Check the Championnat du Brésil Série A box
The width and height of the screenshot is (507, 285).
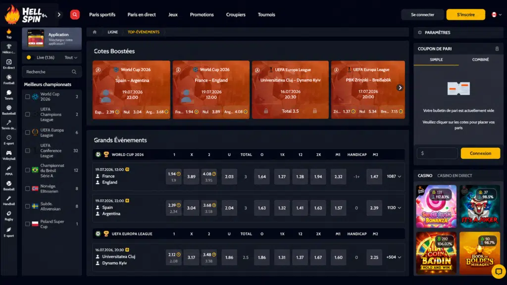tap(28, 170)
